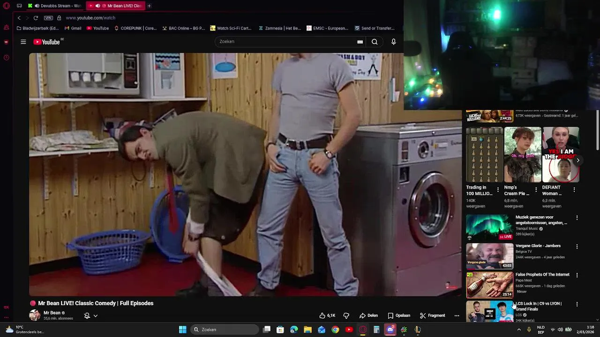The image size is (600, 337).
Task: Open the Vergane Glorie - Jambers video thumbnail
Action: coord(489,256)
